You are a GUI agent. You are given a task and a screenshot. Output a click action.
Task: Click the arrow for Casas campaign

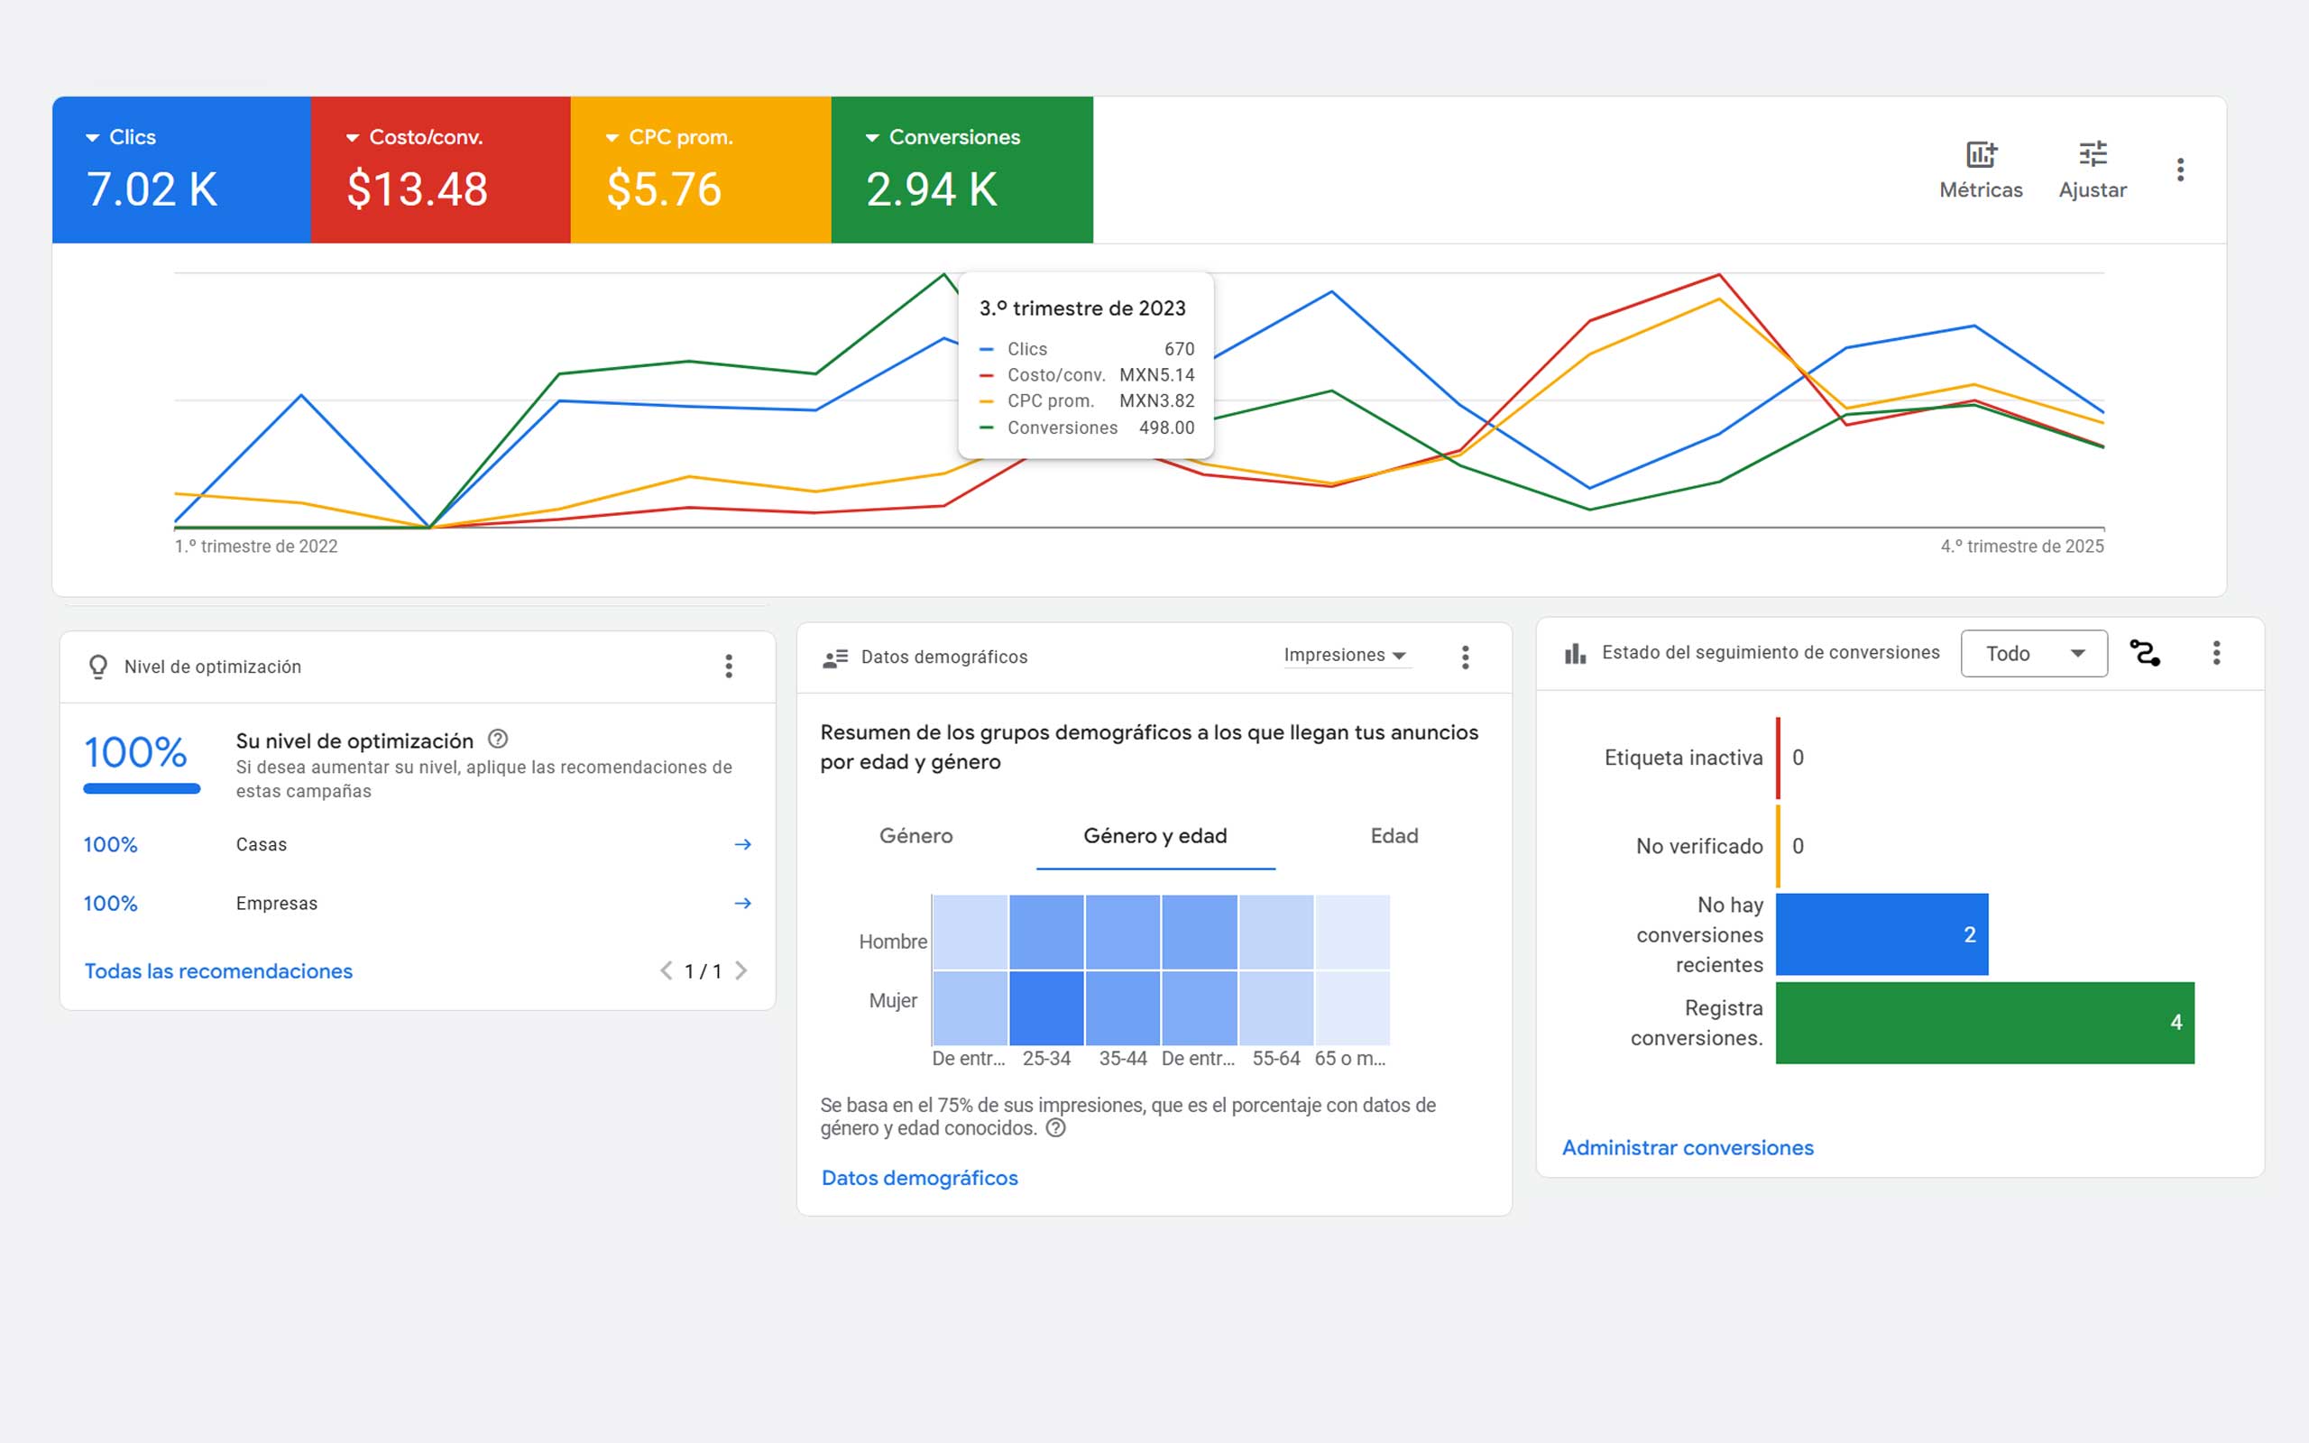742,845
